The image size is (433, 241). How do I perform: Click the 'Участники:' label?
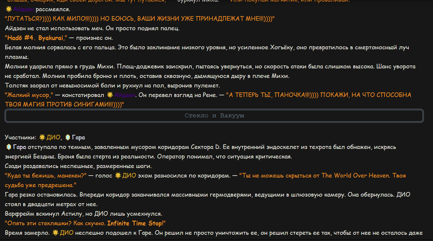point(20,137)
